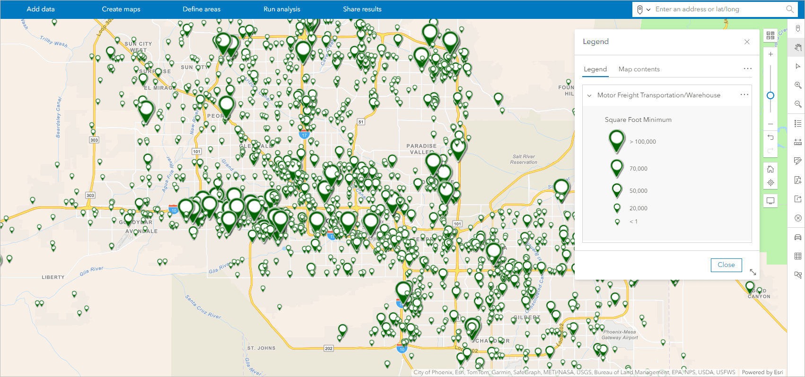Click the zoom out minus button
The width and height of the screenshot is (805, 377).
point(770,124)
